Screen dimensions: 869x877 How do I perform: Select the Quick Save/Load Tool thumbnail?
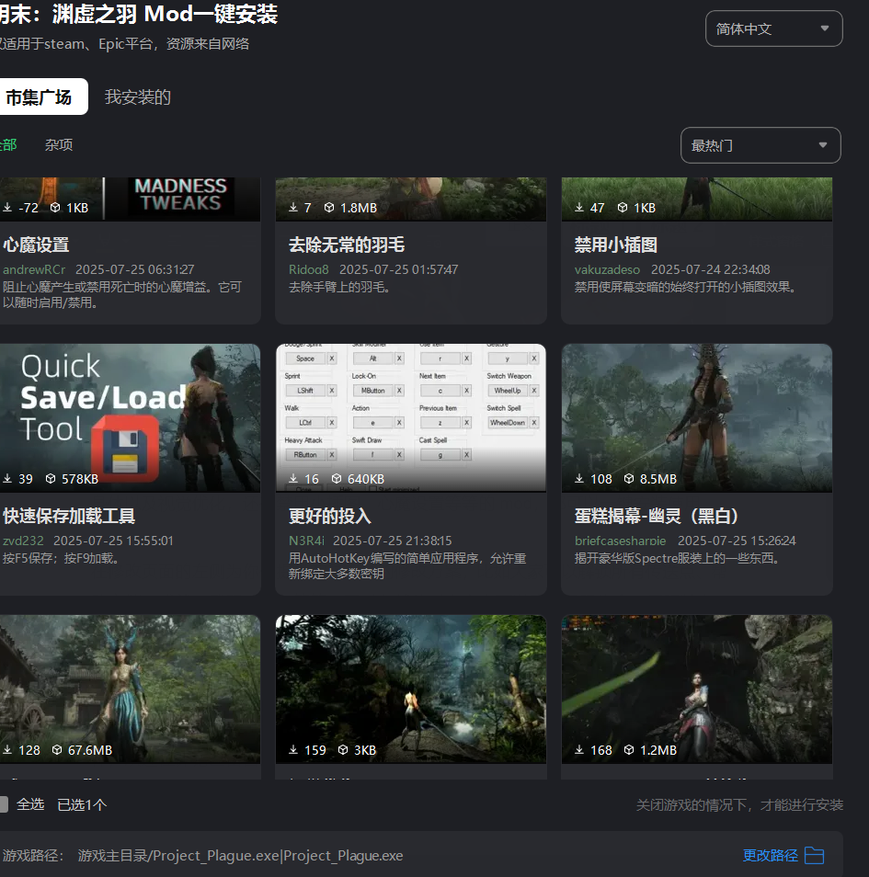(x=130, y=417)
